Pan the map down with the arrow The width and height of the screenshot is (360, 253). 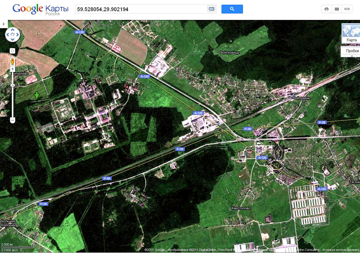click(13, 40)
